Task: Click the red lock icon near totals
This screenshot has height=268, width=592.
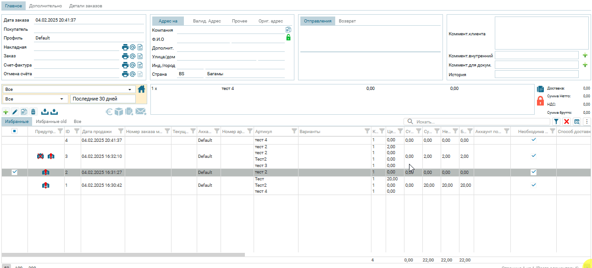Action: [540, 101]
